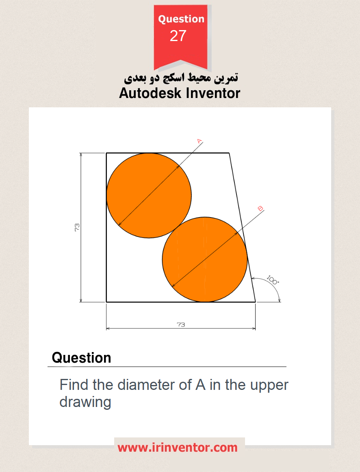360x472 pixels.
Task: Click the diameter arrow line through circle A
Action: pos(160,183)
